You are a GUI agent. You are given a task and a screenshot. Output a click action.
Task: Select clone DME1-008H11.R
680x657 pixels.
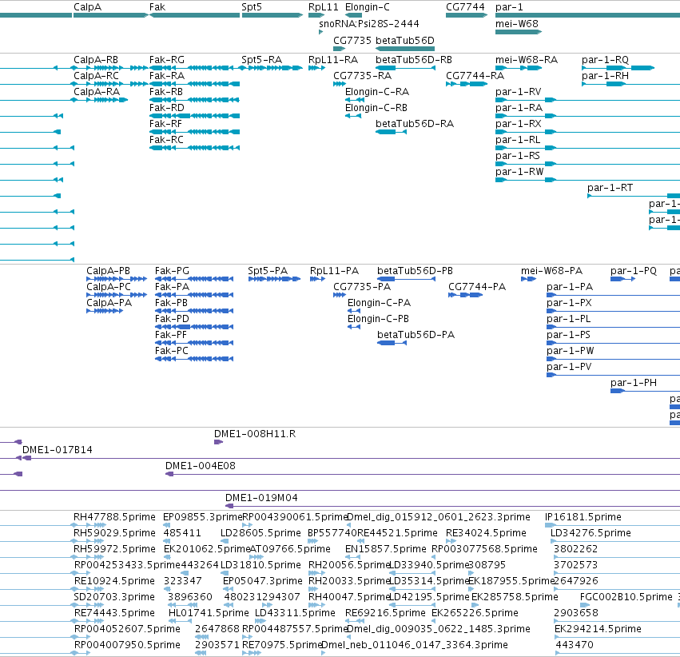[x=255, y=434]
